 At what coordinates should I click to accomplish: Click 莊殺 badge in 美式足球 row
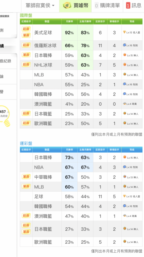click(26, 29)
